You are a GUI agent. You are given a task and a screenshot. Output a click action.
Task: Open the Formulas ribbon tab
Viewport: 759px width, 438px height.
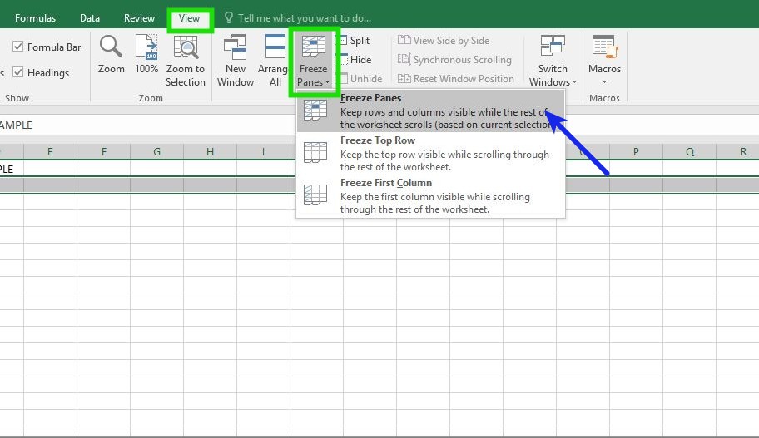point(35,18)
